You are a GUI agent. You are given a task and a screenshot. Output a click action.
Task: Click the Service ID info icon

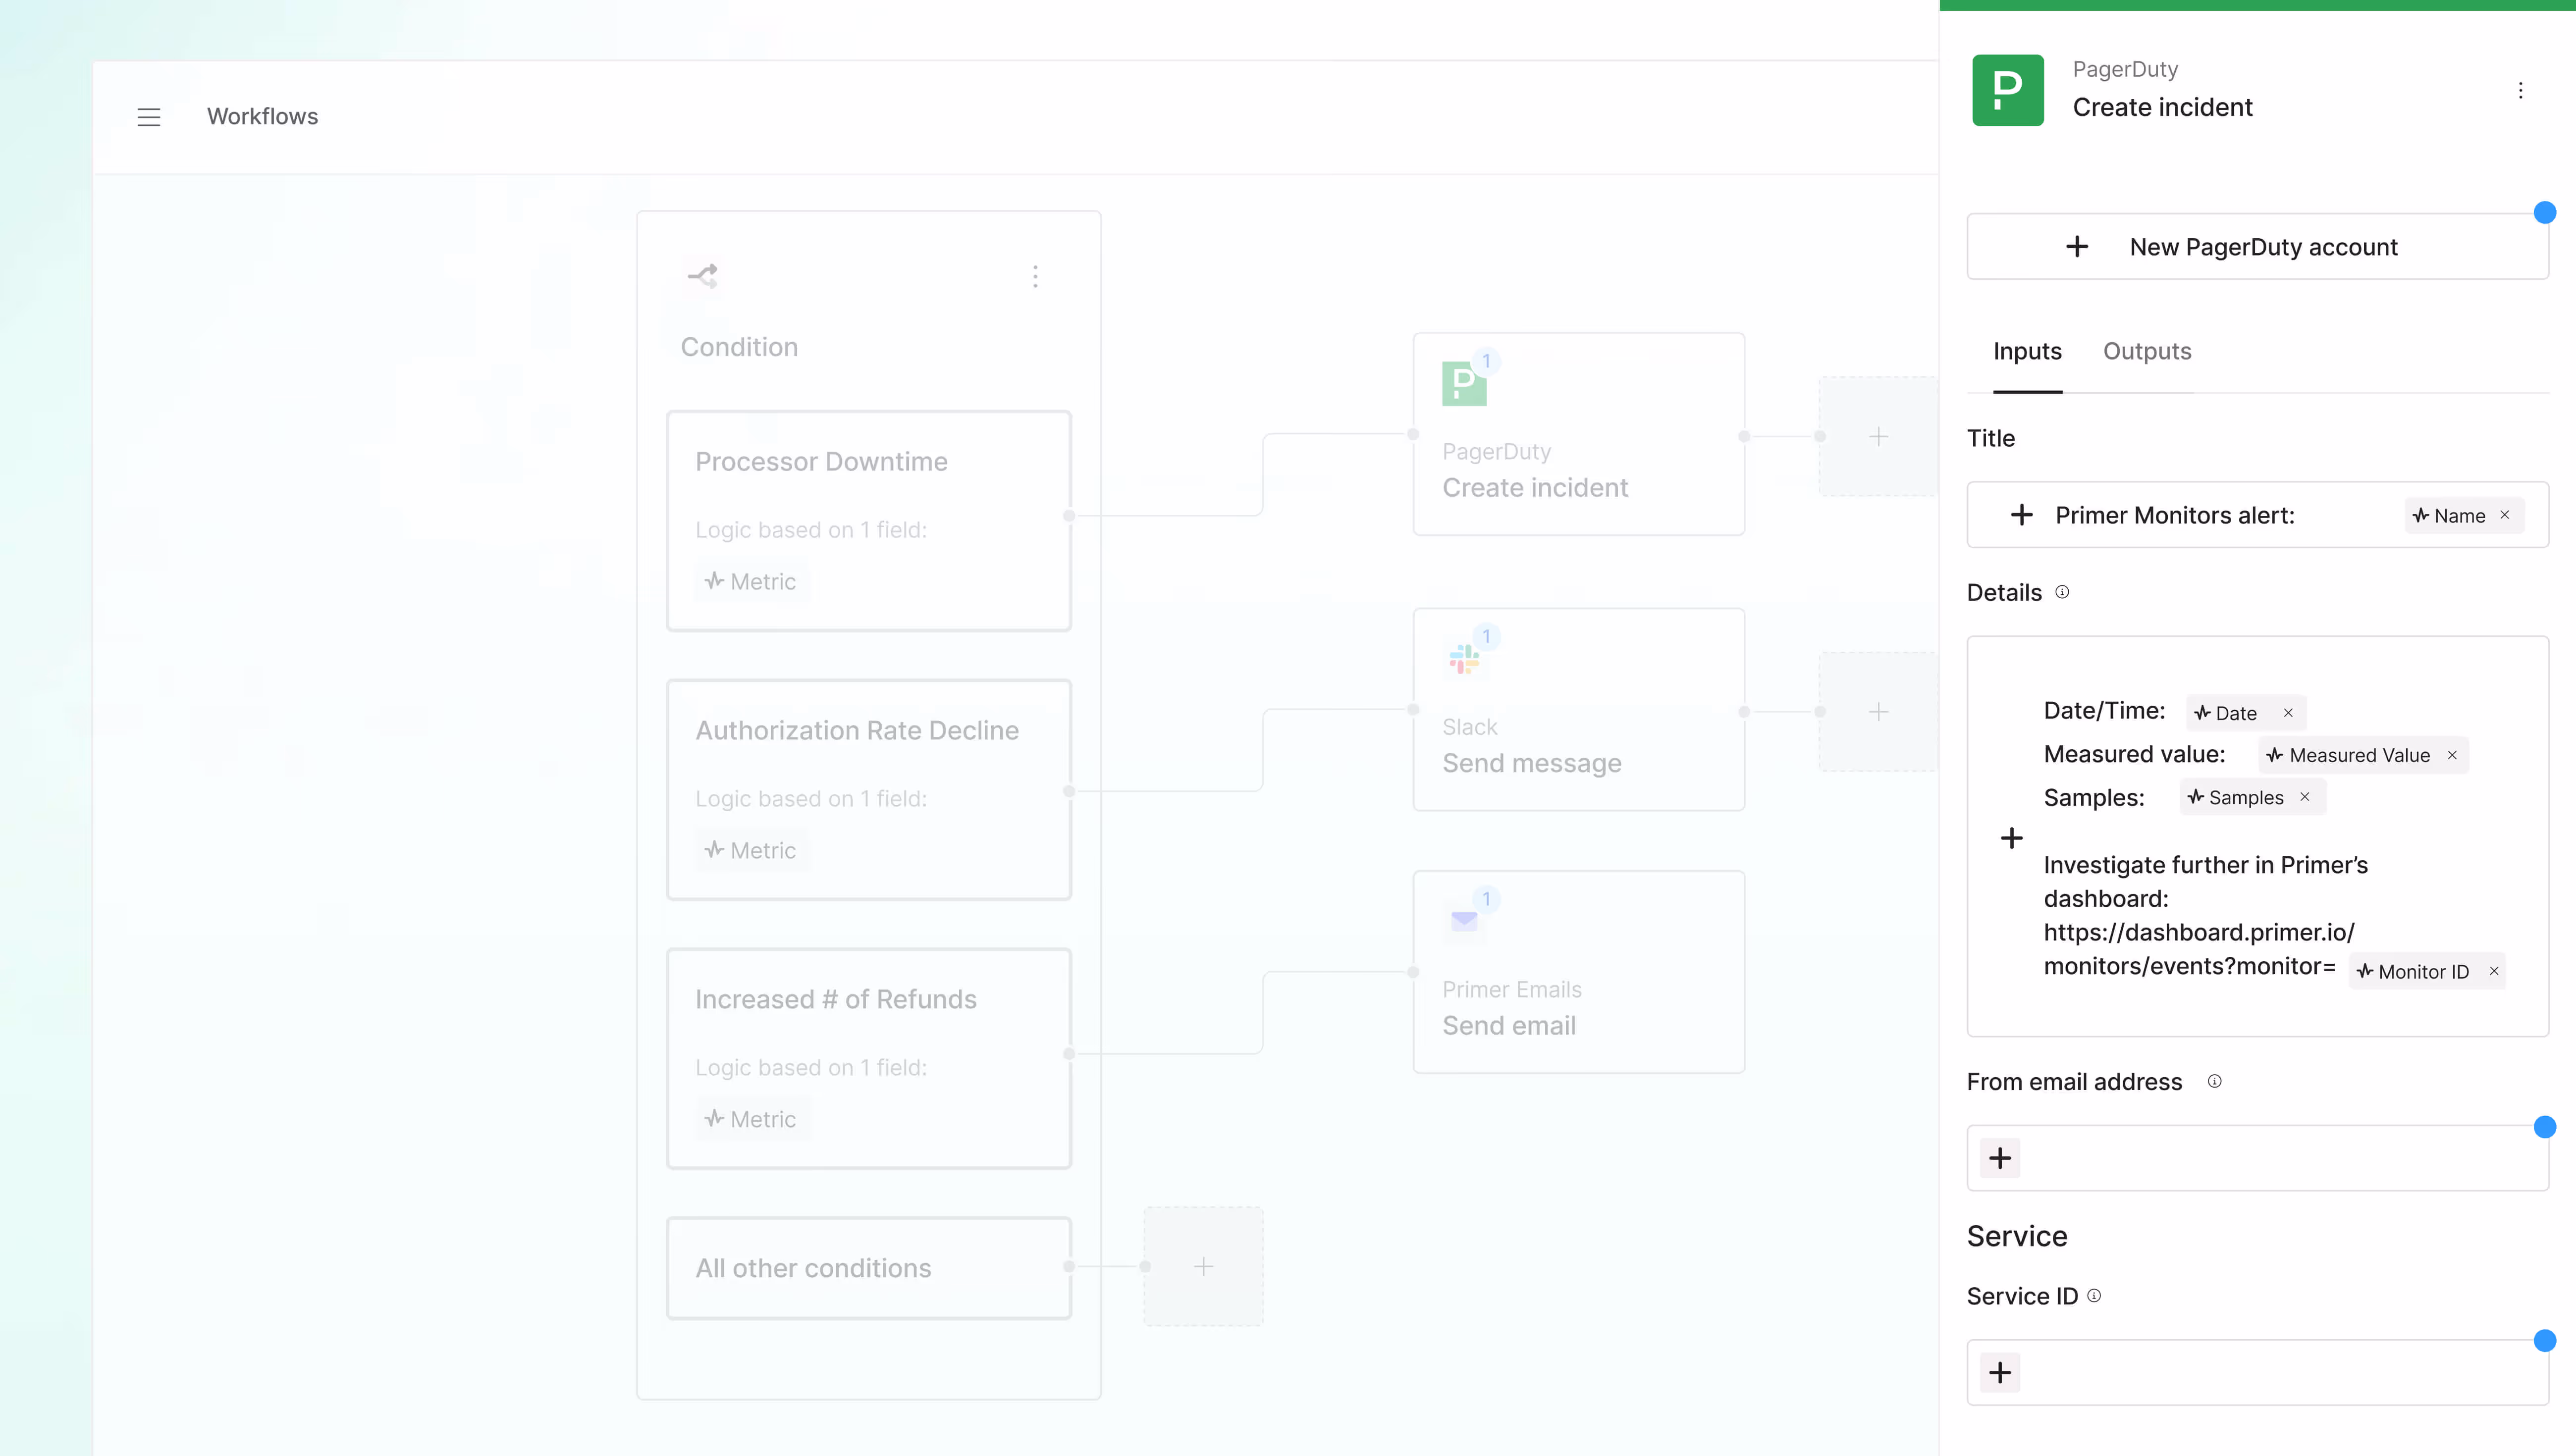pyautogui.click(x=2094, y=1295)
